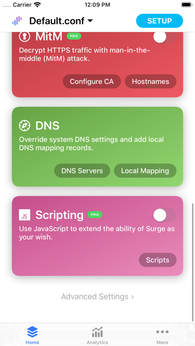This screenshot has width=195, height=346.
Task: Tap the More ellipsis icon
Action: [162, 332]
